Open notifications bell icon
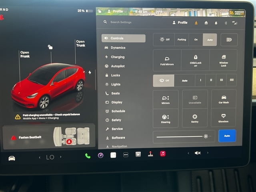This screenshot has width=256, height=192. (x=216, y=23)
